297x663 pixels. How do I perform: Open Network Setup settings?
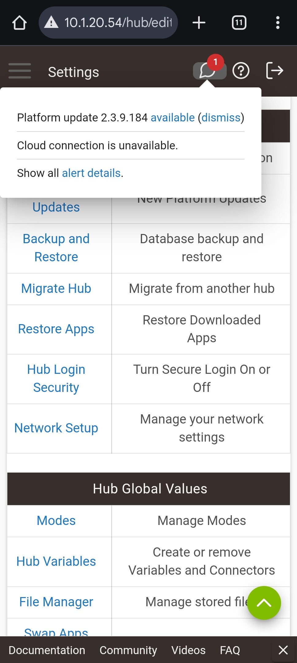coord(56,427)
